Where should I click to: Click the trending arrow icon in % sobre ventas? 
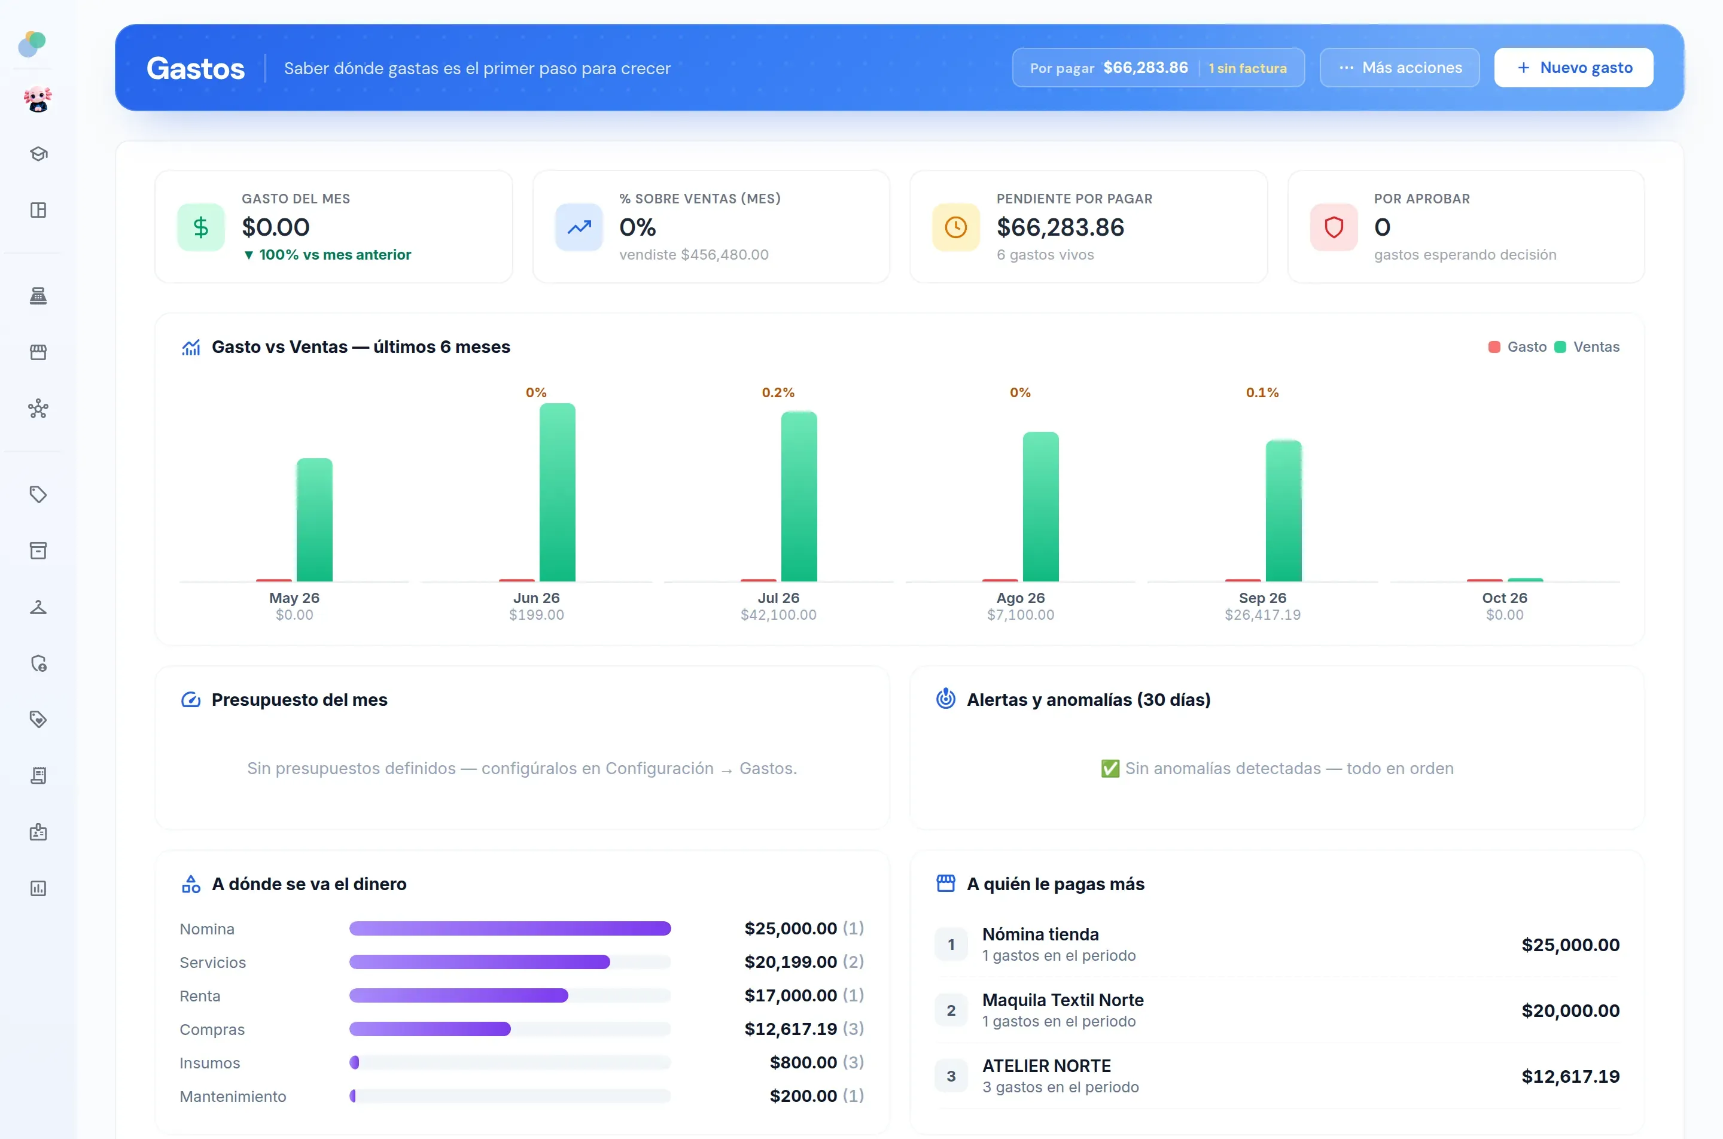tap(579, 227)
